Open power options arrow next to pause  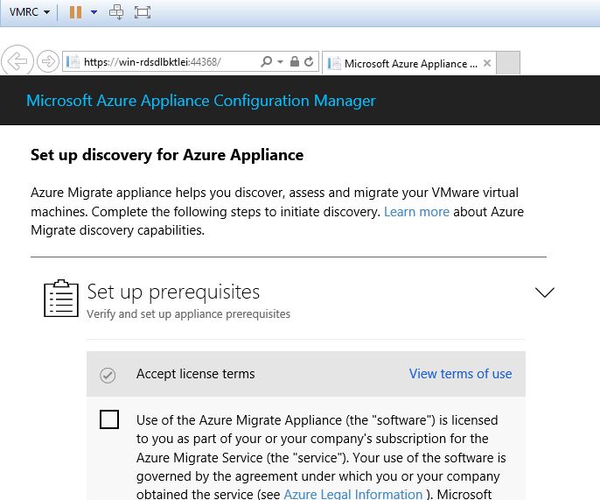[94, 12]
